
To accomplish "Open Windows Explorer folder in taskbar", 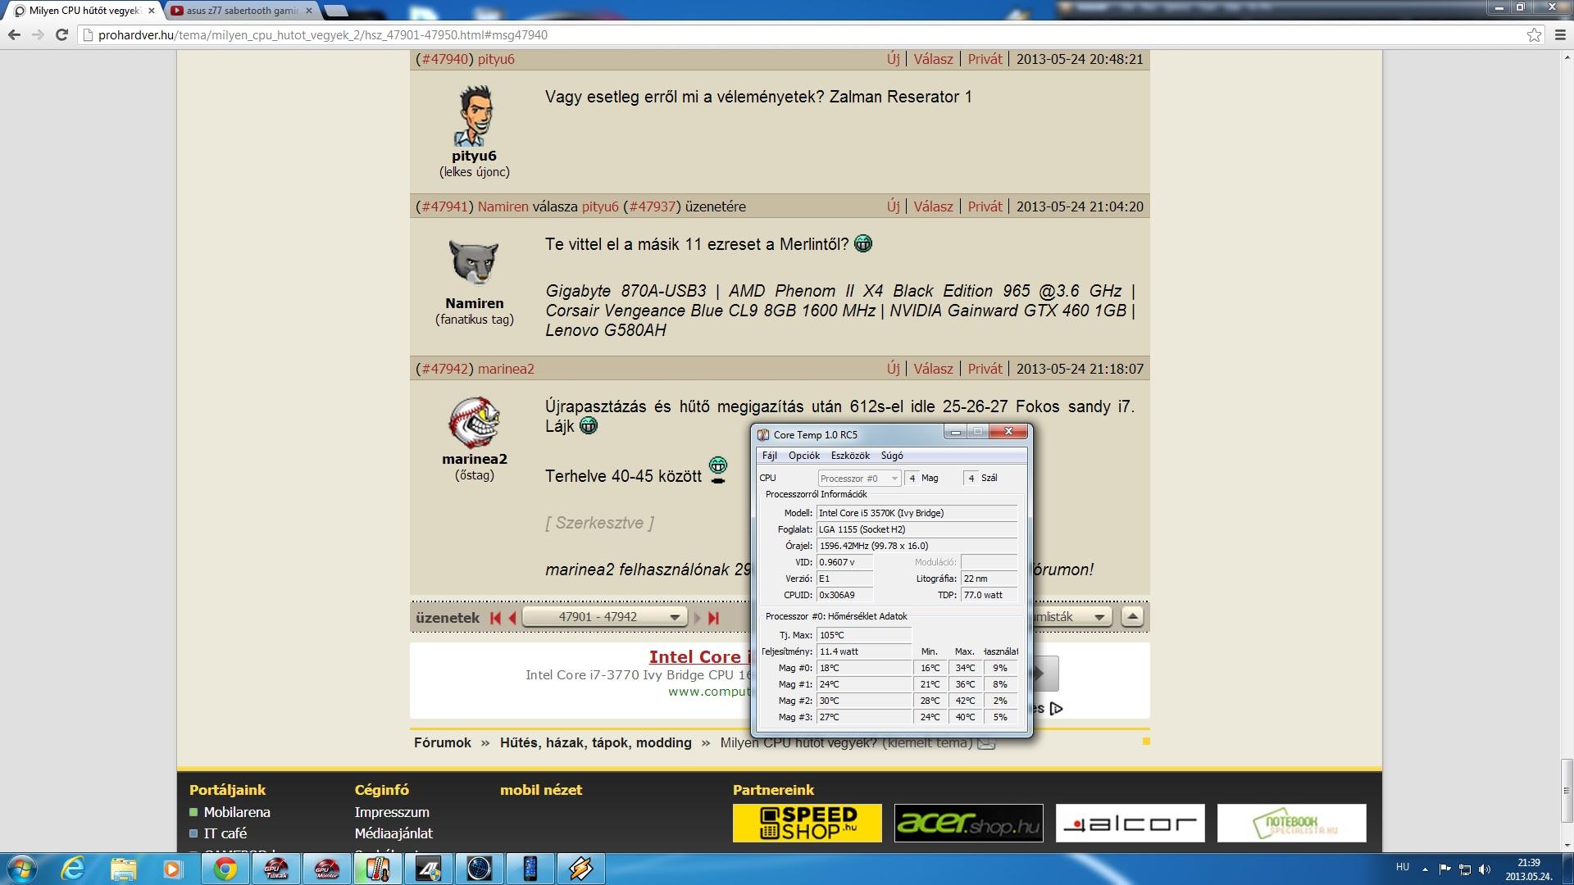I will (x=123, y=869).
